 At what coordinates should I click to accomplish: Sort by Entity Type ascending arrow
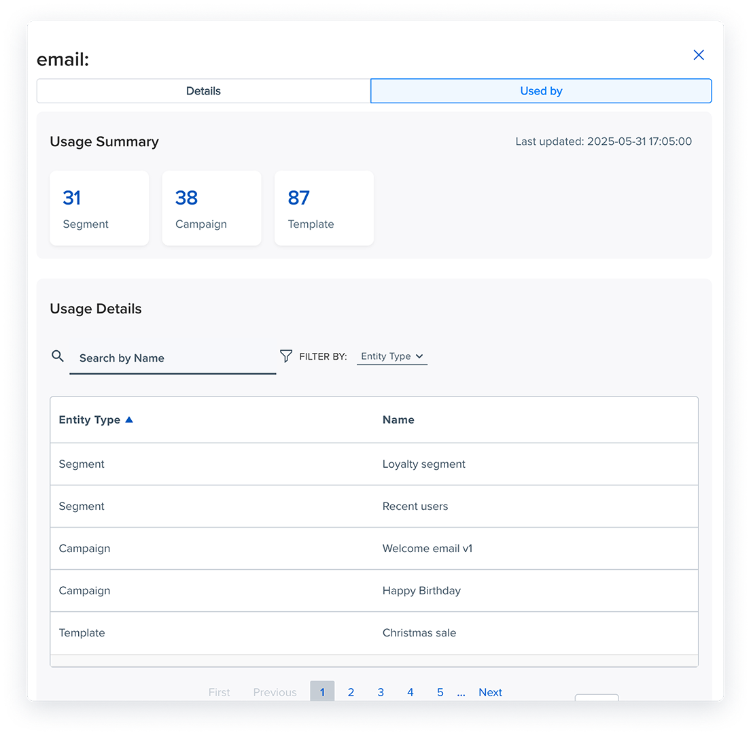pos(129,420)
